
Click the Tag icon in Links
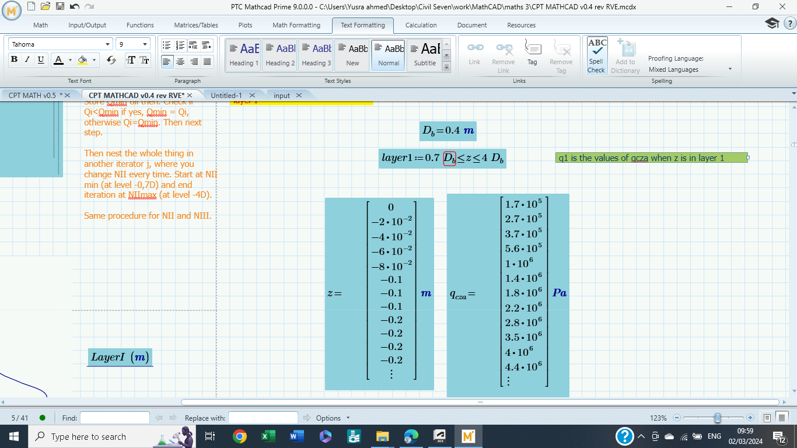(532, 52)
